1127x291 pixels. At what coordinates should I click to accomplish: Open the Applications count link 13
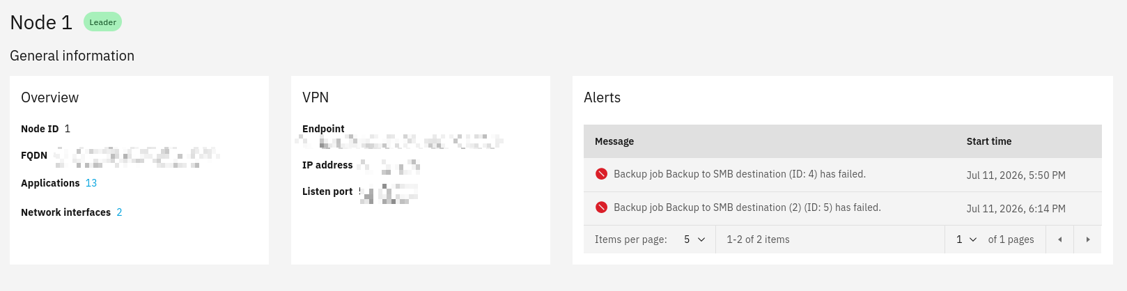pyautogui.click(x=91, y=183)
